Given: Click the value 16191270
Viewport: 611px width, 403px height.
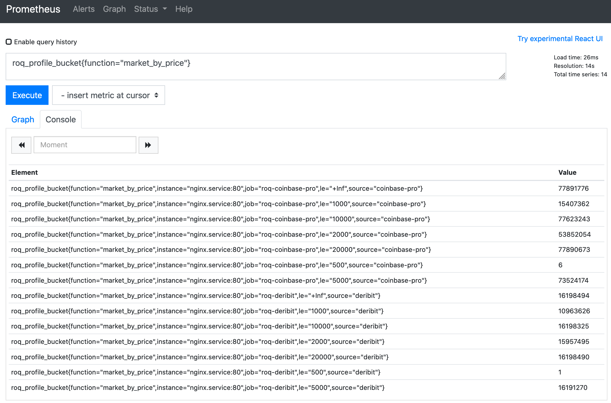Looking at the screenshot, I should [573, 388].
